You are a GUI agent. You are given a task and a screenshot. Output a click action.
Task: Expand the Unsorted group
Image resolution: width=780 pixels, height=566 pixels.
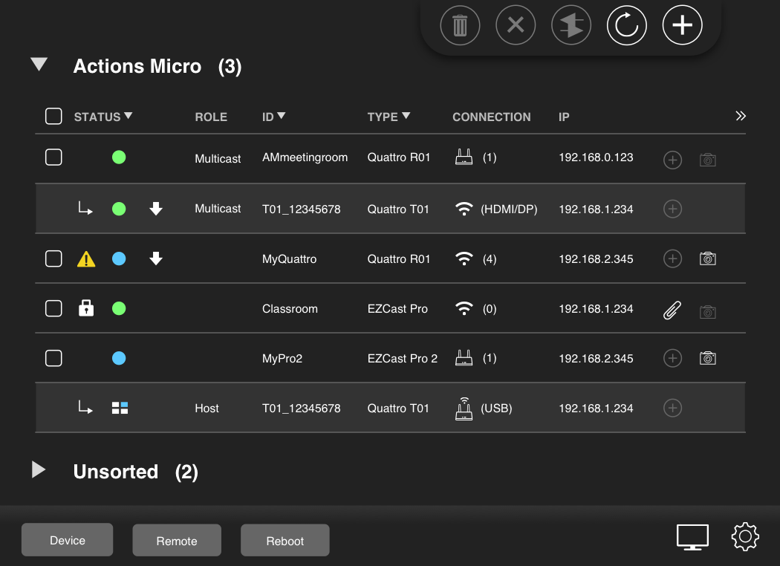click(39, 471)
